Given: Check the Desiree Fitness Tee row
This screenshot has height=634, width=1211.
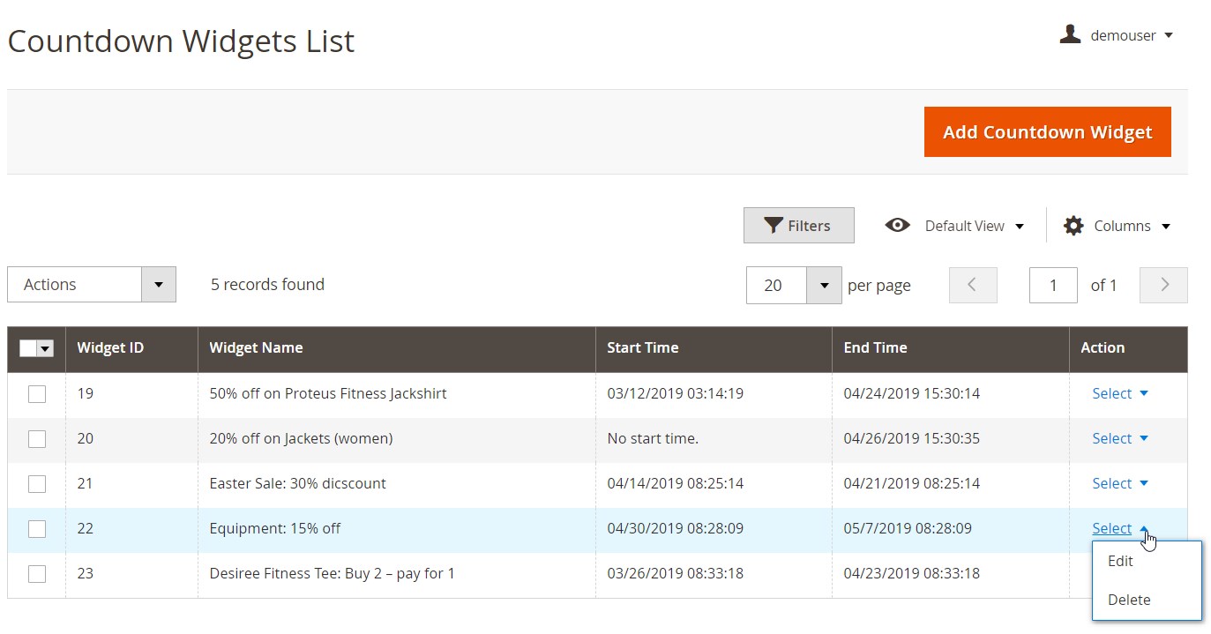Looking at the screenshot, I should click(x=37, y=574).
